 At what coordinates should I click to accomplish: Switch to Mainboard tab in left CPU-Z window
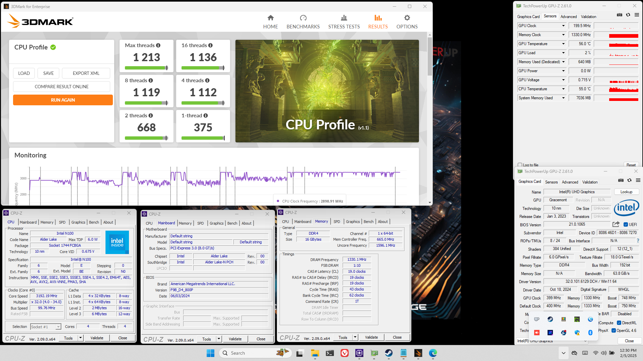coord(28,222)
